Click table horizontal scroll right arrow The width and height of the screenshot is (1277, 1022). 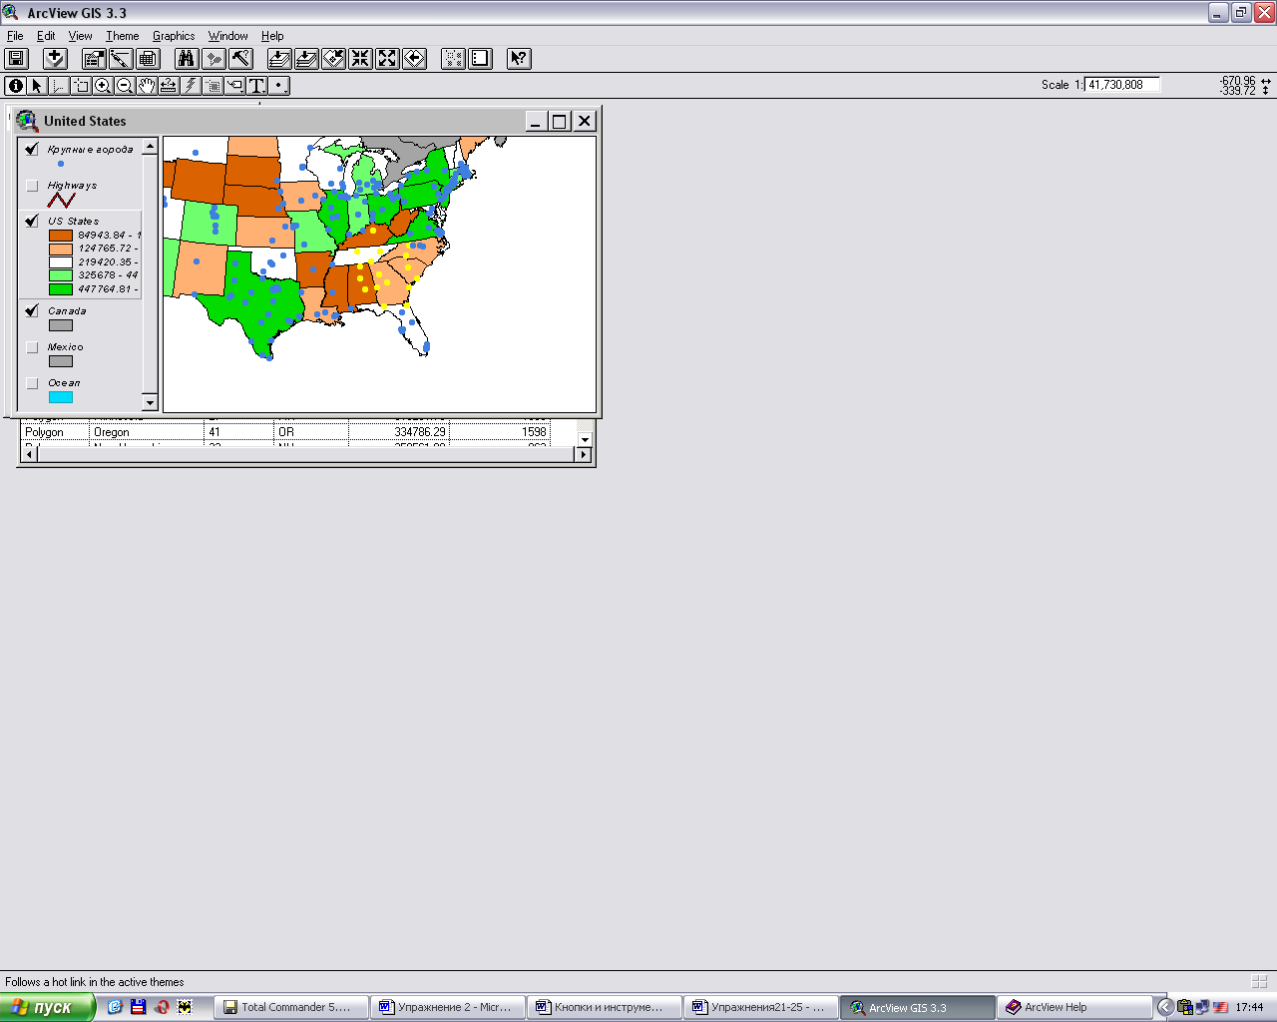[x=584, y=454]
